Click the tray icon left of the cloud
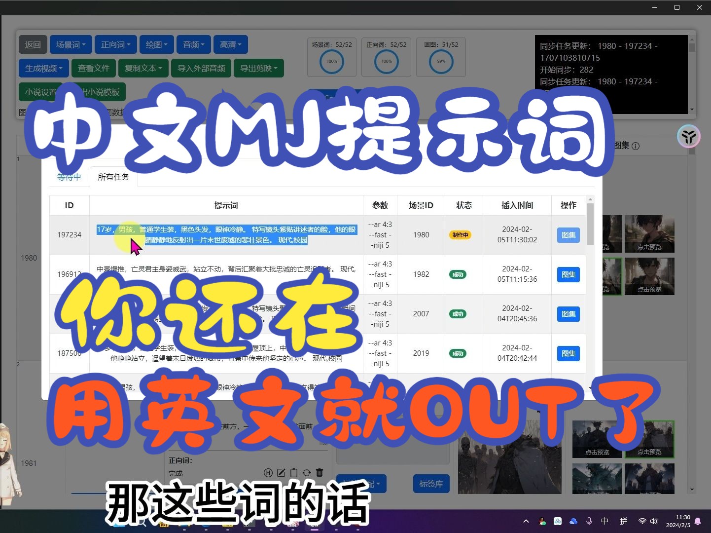 (558, 521)
